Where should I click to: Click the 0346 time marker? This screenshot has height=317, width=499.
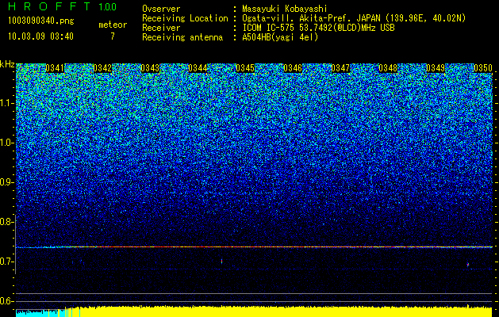[x=293, y=68]
